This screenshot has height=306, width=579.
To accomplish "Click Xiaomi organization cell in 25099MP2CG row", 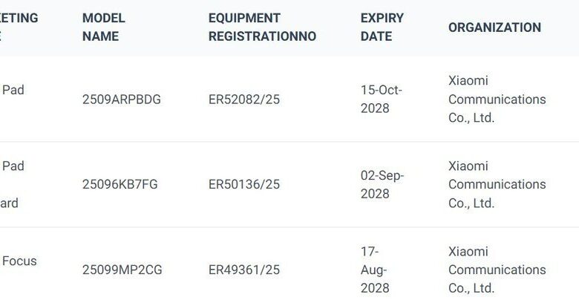I will pyautogui.click(x=497, y=270).
